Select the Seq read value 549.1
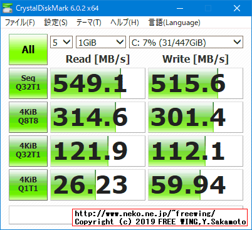The width and height of the screenshot is (252, 230). (x=98, y=83)
